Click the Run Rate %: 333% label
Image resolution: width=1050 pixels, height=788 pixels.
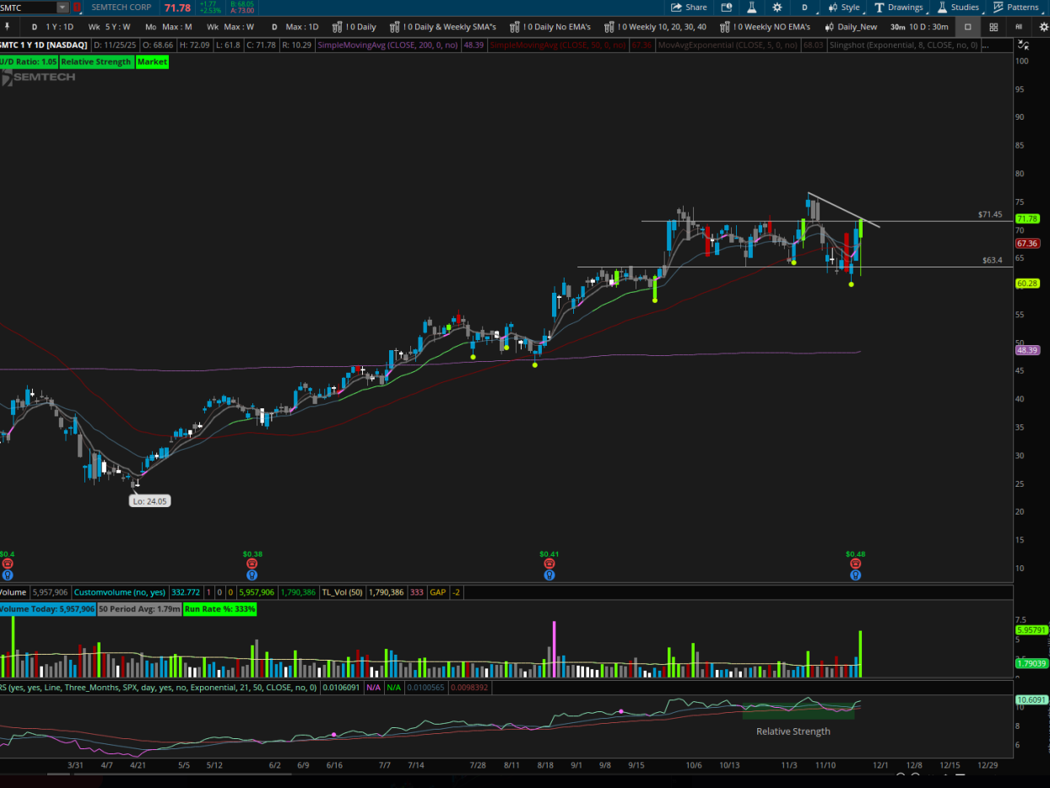coord(219,608)
